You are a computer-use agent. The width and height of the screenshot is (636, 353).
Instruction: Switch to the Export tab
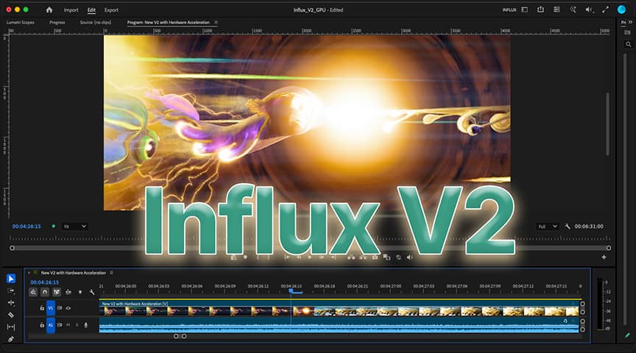[111, 10]
